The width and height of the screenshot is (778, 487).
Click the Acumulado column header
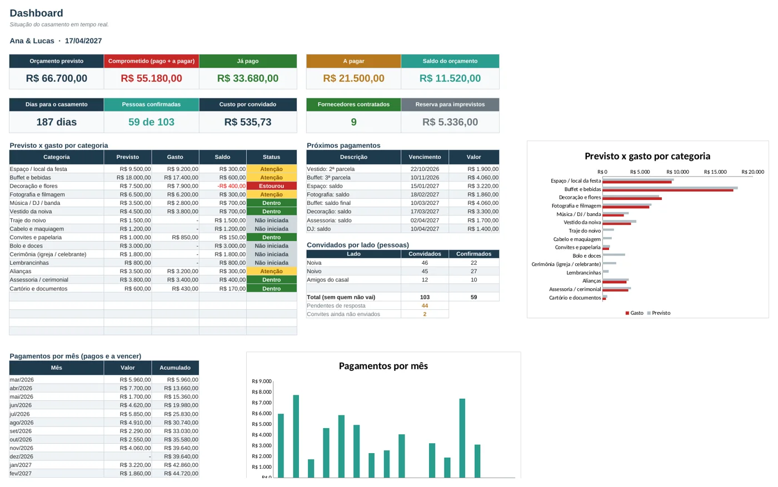pyautogui.click(x=175, y=368)
